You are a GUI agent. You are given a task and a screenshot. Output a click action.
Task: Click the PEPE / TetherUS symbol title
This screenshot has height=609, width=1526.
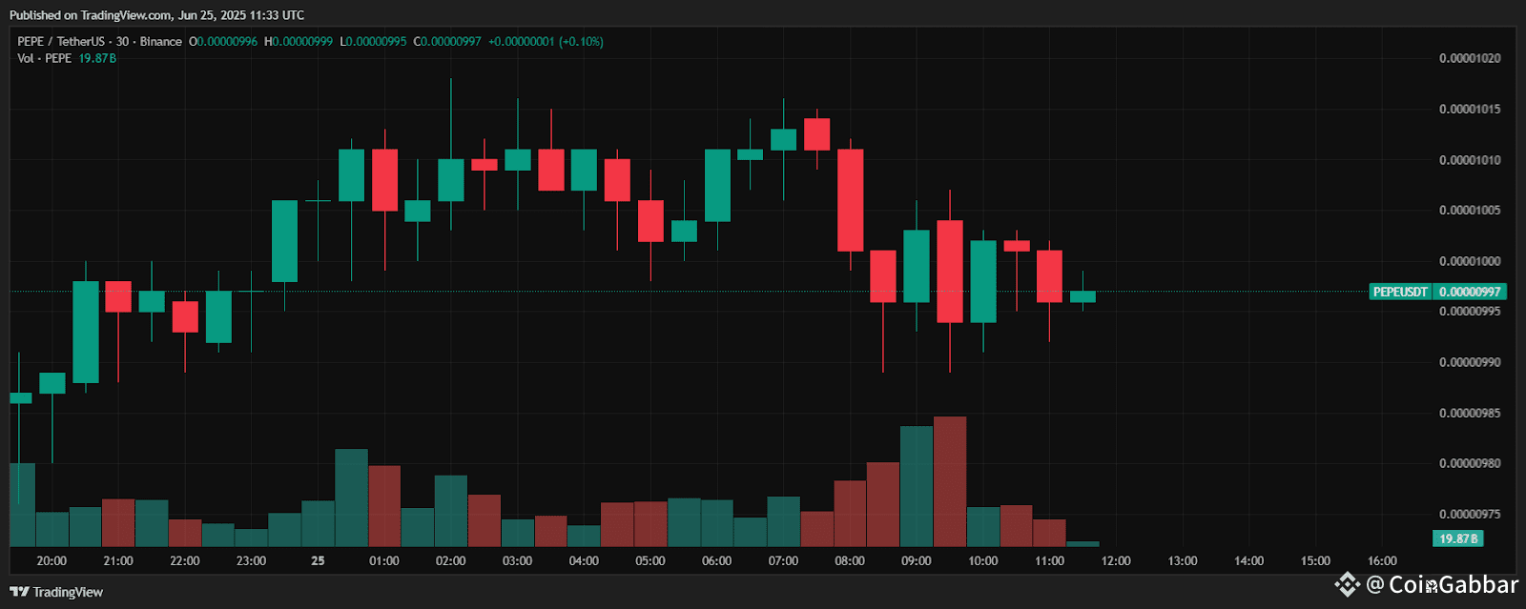click(x=61, y=42)
